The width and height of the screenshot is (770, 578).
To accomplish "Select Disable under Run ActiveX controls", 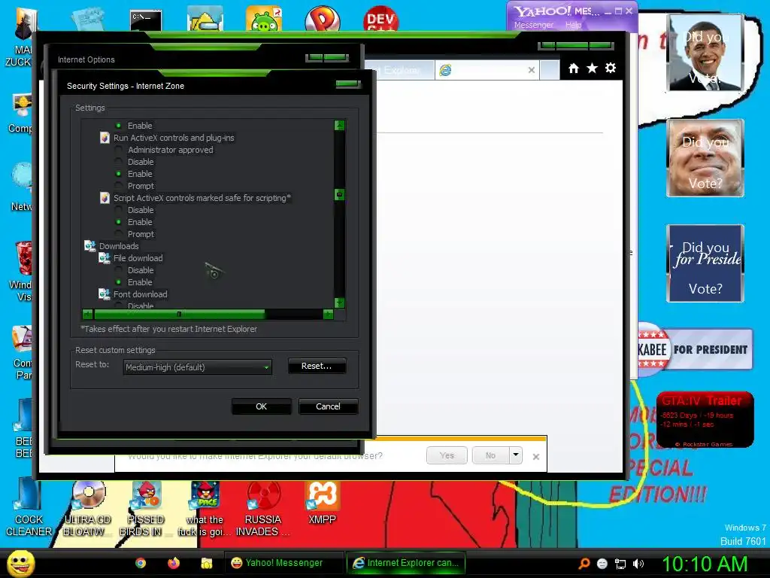I will 118,162.
